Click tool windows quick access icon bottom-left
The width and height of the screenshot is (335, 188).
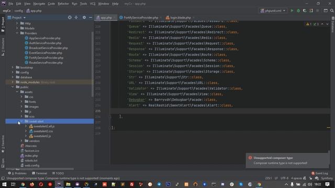3,178
